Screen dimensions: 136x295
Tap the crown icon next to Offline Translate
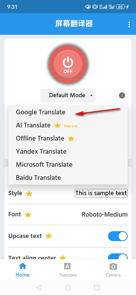(71, 138)
